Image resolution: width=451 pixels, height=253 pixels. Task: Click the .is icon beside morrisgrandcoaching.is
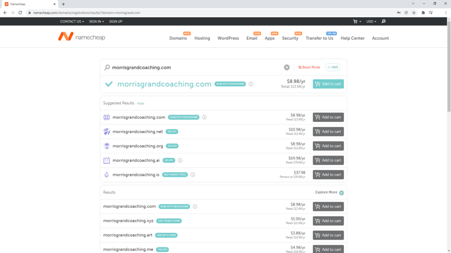[x=107, y=175]
